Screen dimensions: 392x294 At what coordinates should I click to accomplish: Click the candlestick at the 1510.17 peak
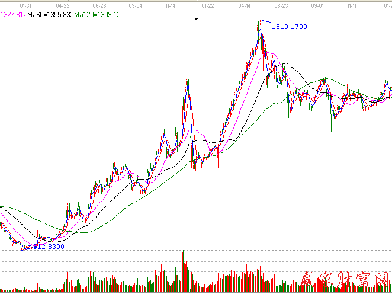tap(259, 30)
